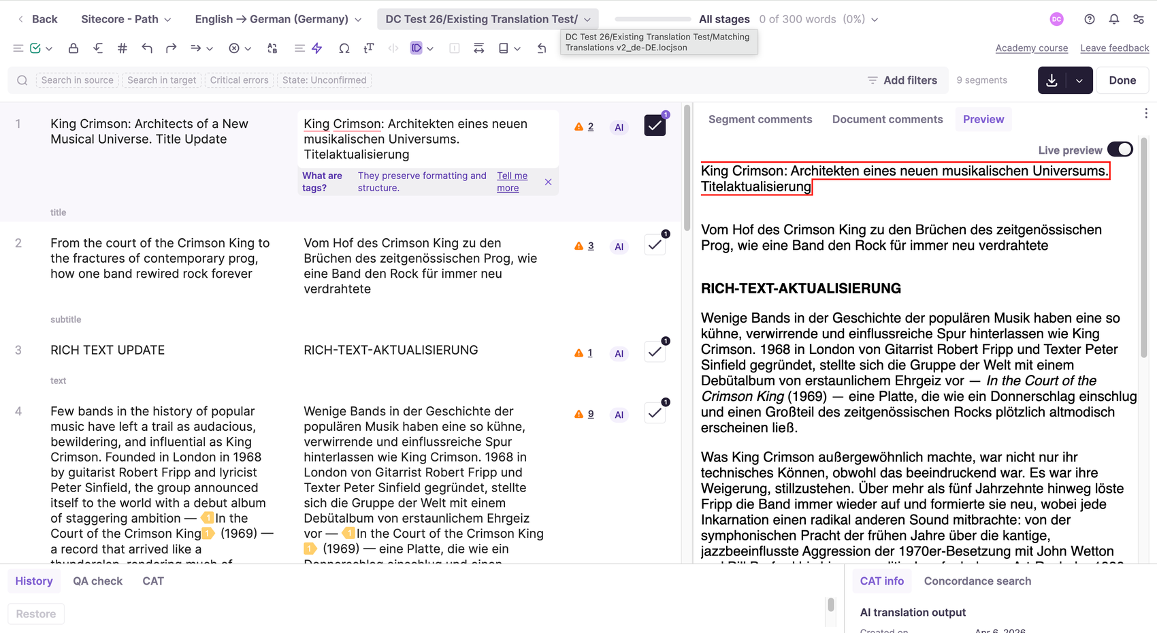Click the highlighted purple tag view icon

coord(417,48)
